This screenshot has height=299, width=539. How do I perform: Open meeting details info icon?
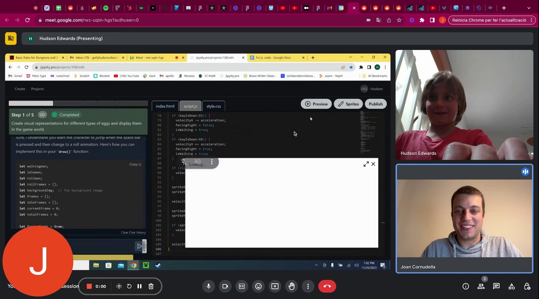tap(466, 286)
